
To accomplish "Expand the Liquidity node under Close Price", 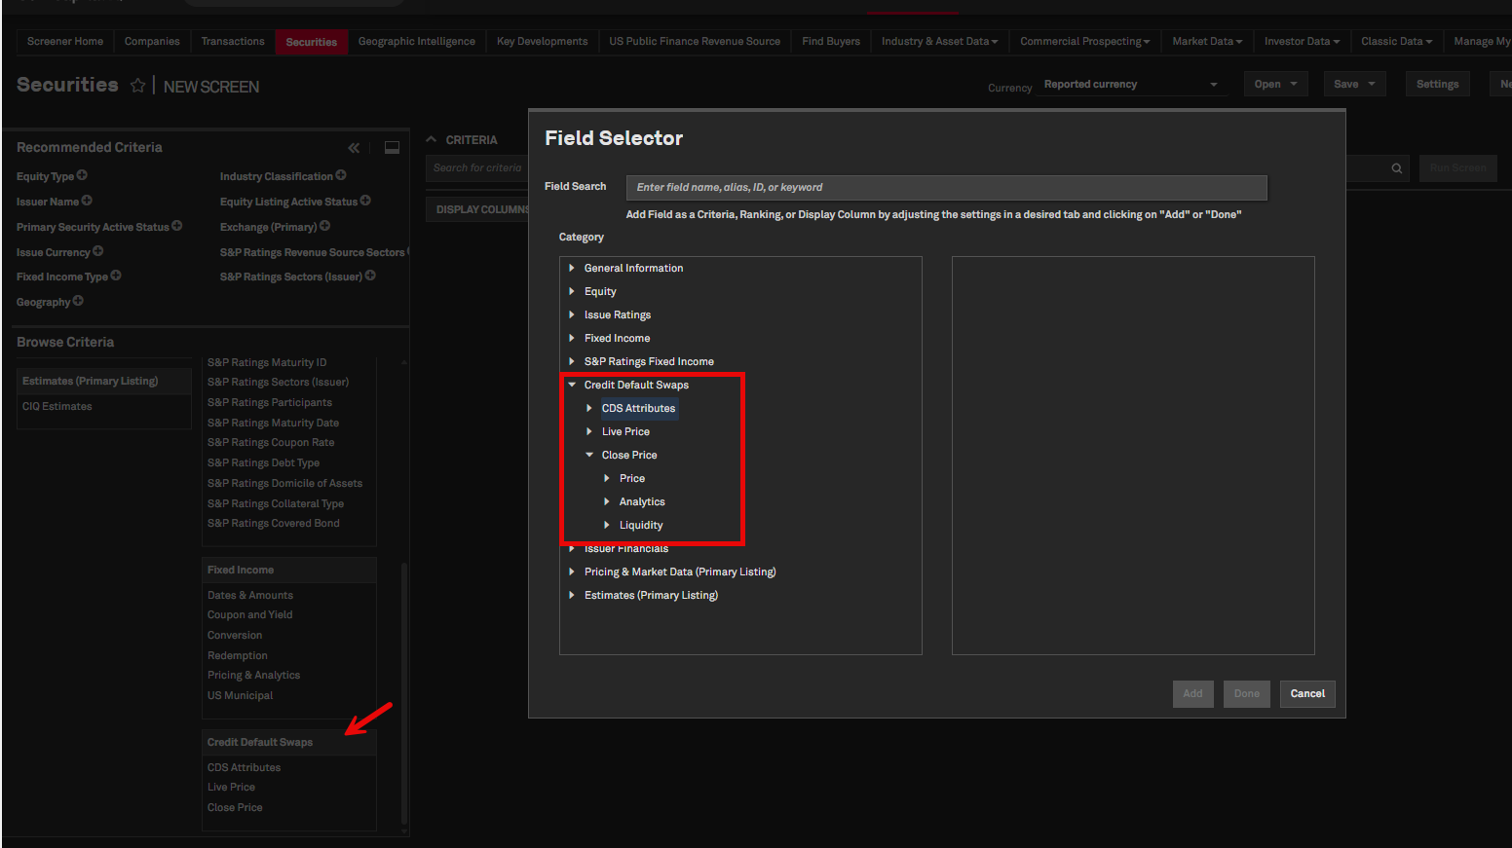I will [607, 525].
